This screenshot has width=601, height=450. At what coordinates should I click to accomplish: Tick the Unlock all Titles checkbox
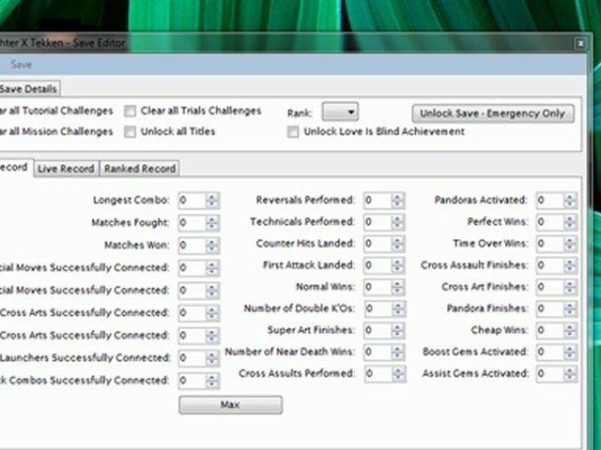pos(130,132)
